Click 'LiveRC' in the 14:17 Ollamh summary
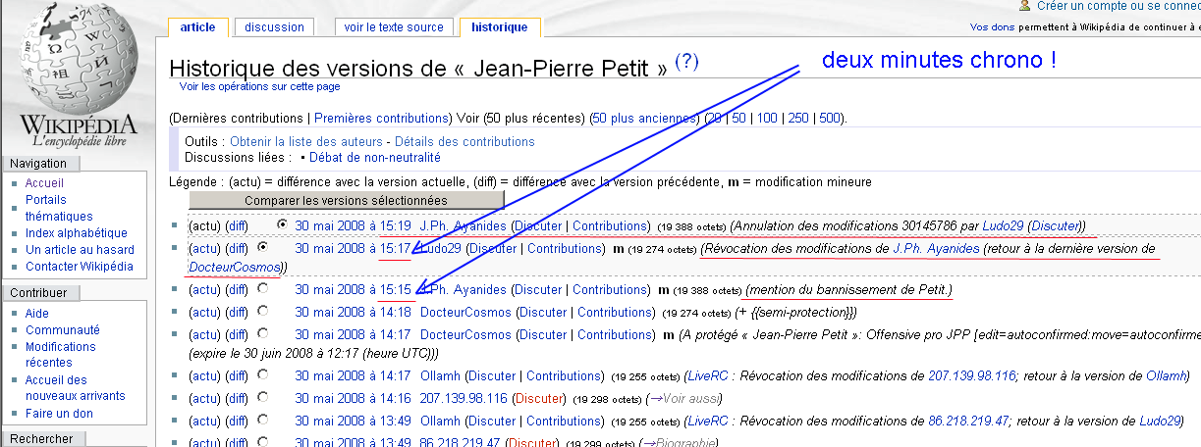The height and width of the screenshot is (447, 1201). [708, 374]
